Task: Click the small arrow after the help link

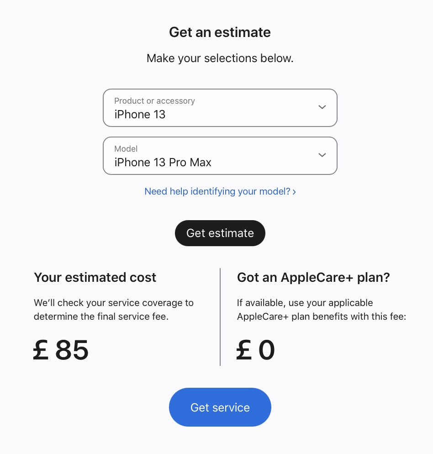Action: tap(294, 192)
